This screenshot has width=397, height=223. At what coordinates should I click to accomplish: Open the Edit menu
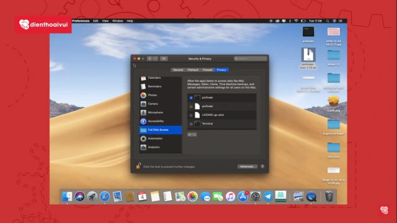pyautogui.click(x=96, y=21)
